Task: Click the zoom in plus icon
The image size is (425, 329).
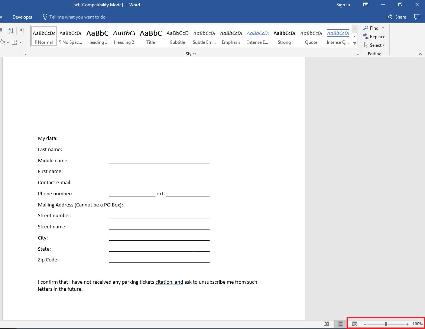Action: [x=407, y=324]
